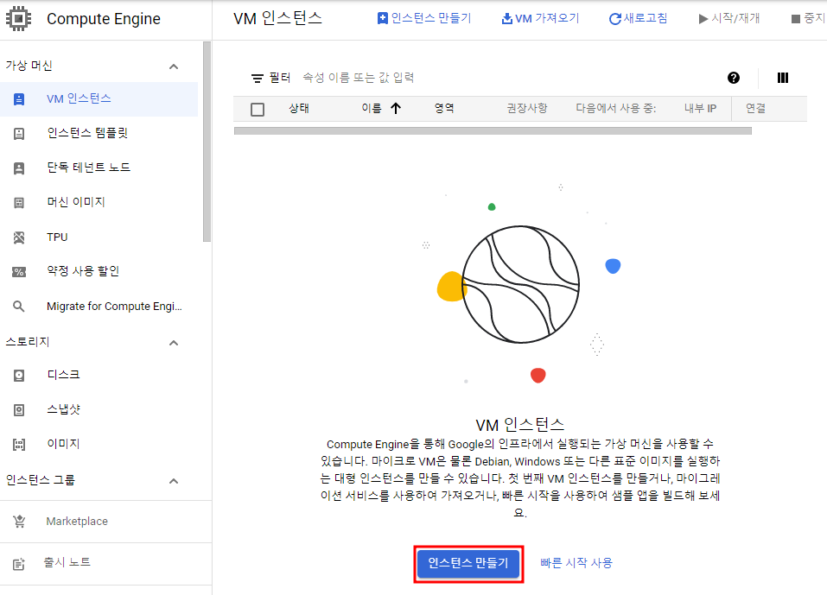
Task: Click the filter lines icon
Action: 257,79
